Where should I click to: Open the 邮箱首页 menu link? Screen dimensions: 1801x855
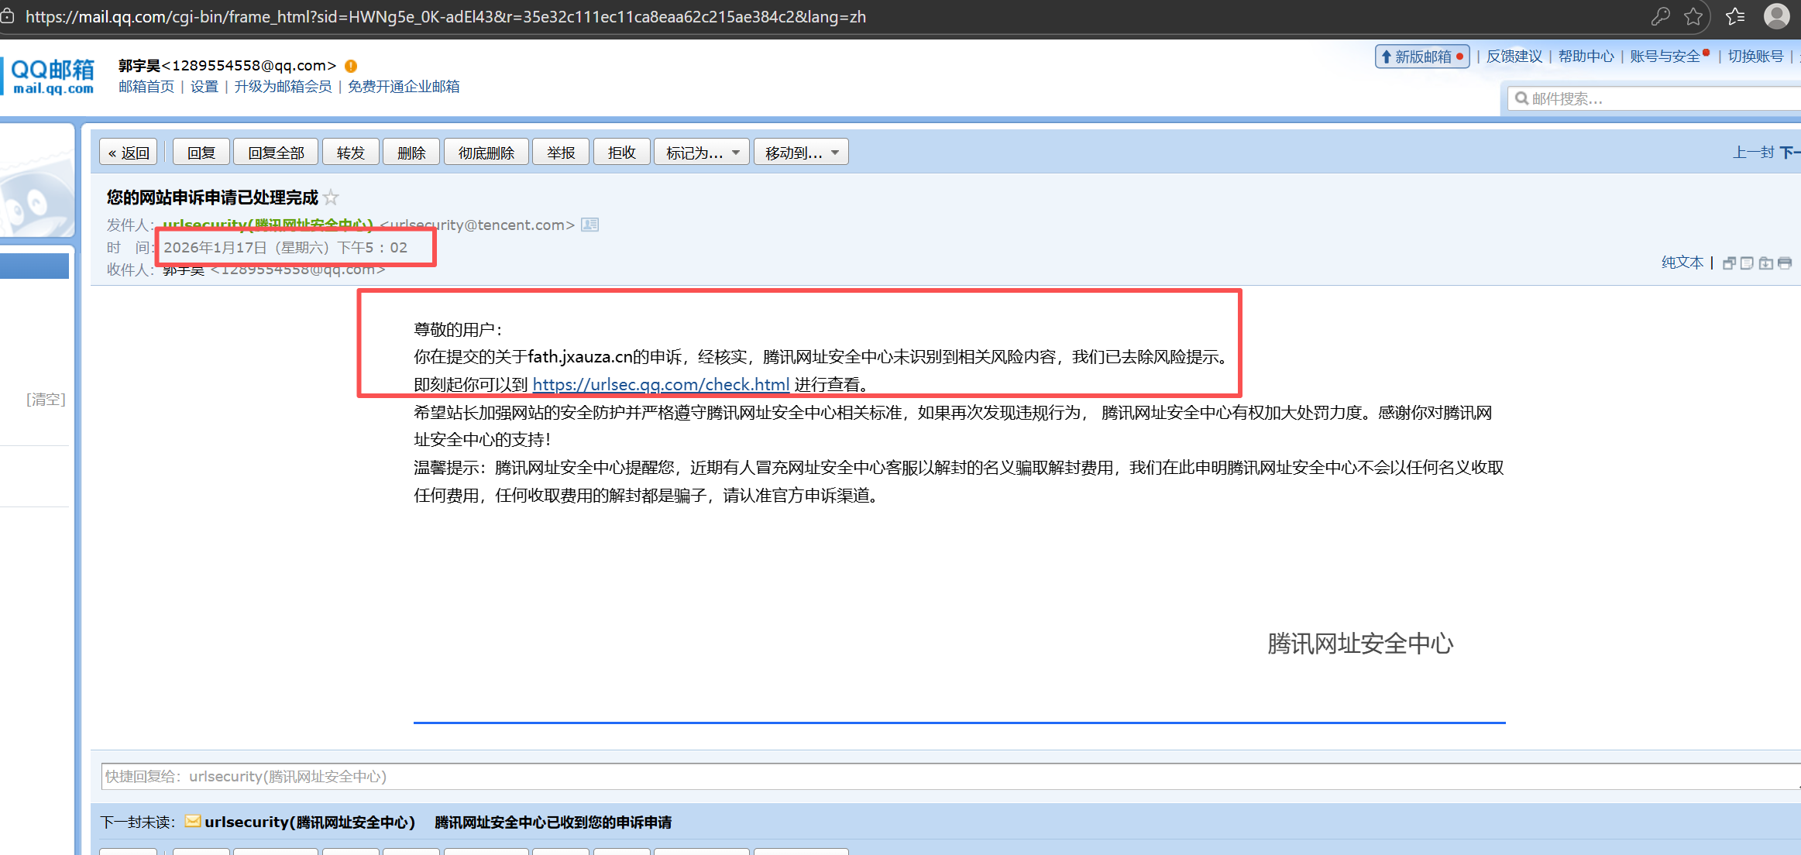click(146, 87)
